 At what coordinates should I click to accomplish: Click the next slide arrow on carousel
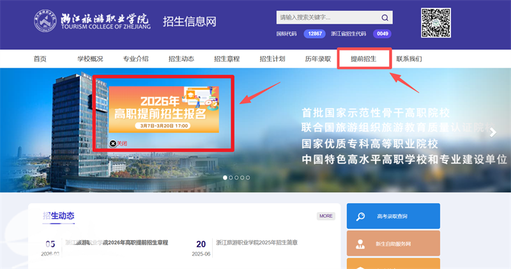(x=492, y=133)
